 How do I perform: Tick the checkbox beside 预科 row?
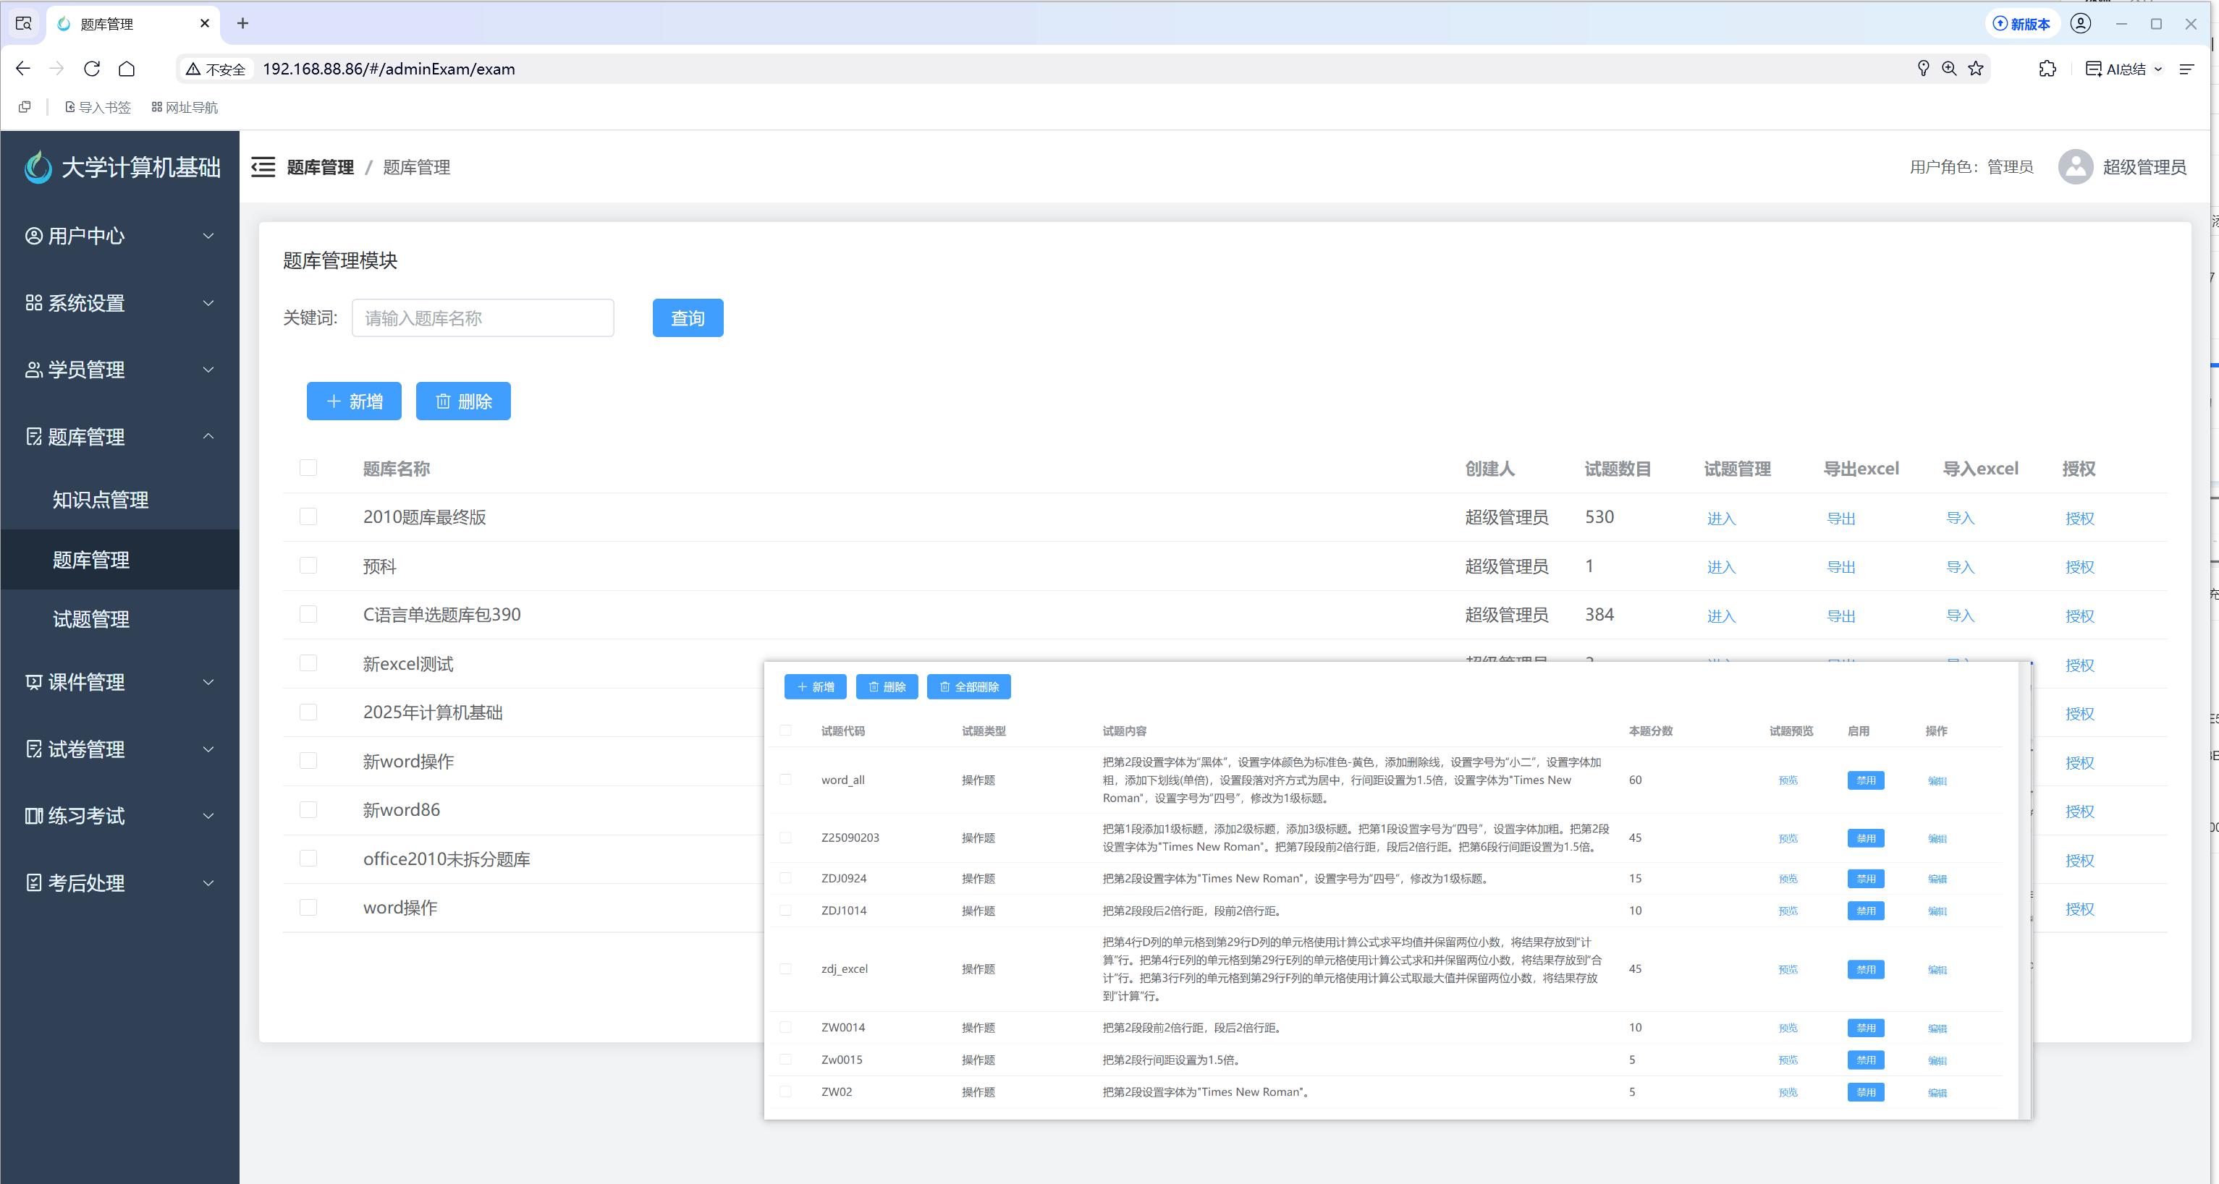point(308,566)
